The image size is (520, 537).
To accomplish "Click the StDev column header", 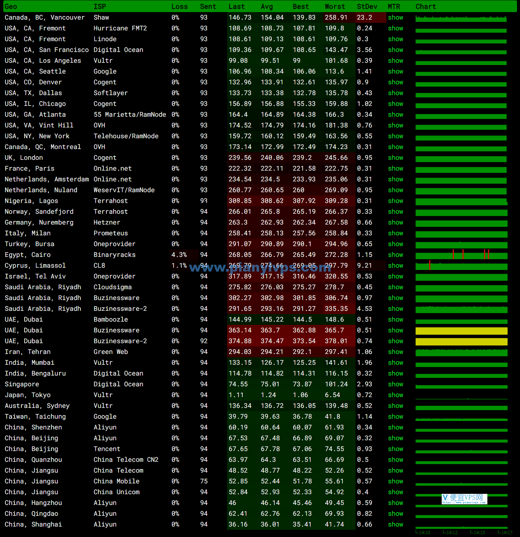I will [367, 7].
